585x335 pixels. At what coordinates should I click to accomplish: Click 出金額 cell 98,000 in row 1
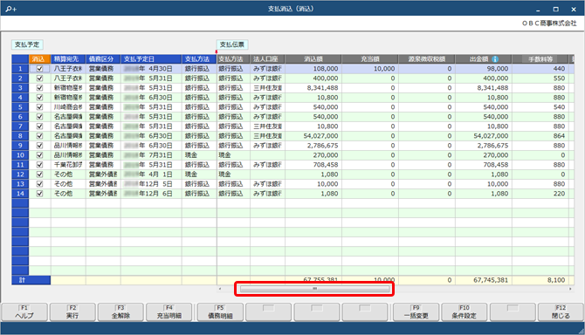tap(484, 69)
